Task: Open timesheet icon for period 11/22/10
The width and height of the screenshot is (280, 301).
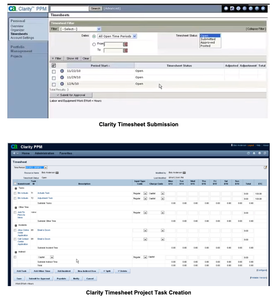Action: pyautogui.click(x=62, y=71)
